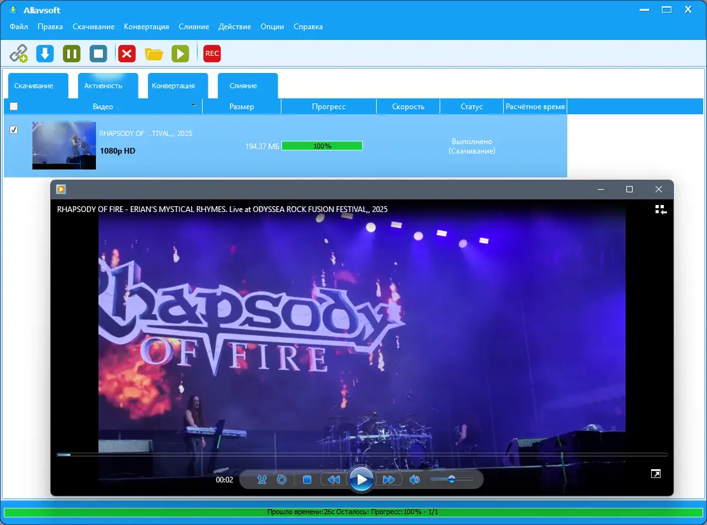Switch to the Активность tab

pyautogui.click(x=108, y=86)
